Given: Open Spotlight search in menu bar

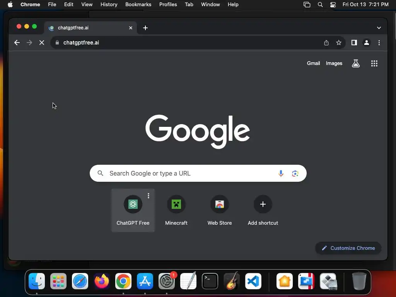Looking at the screenshot, I should pos(320,5).
